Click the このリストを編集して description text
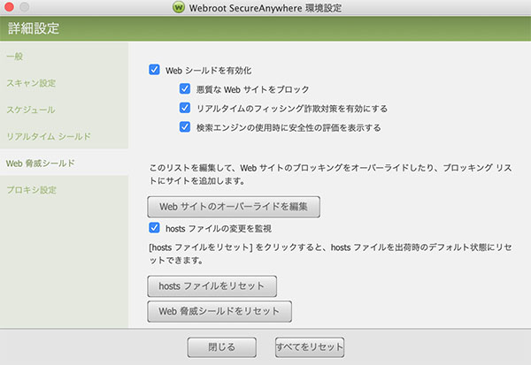 coord(330,174)
